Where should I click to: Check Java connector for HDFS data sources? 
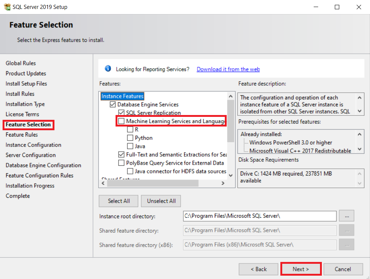[130, 171]
